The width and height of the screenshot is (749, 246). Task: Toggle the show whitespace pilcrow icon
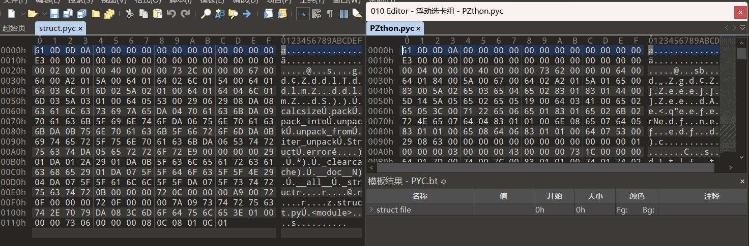[x=330, y=14]
